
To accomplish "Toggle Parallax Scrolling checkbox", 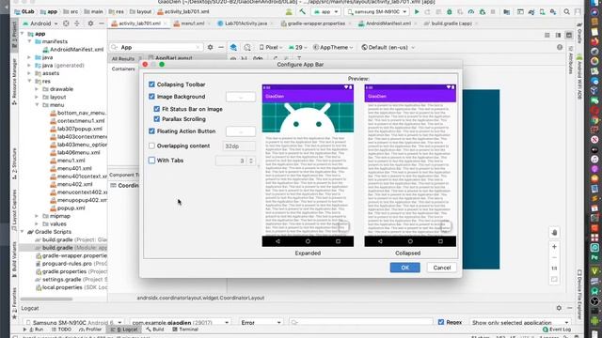I will click(x=157, y=119).
